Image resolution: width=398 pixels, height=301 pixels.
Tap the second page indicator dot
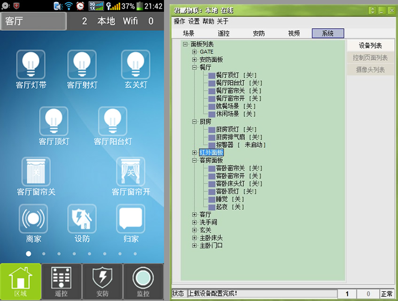[x=44, y=253]
